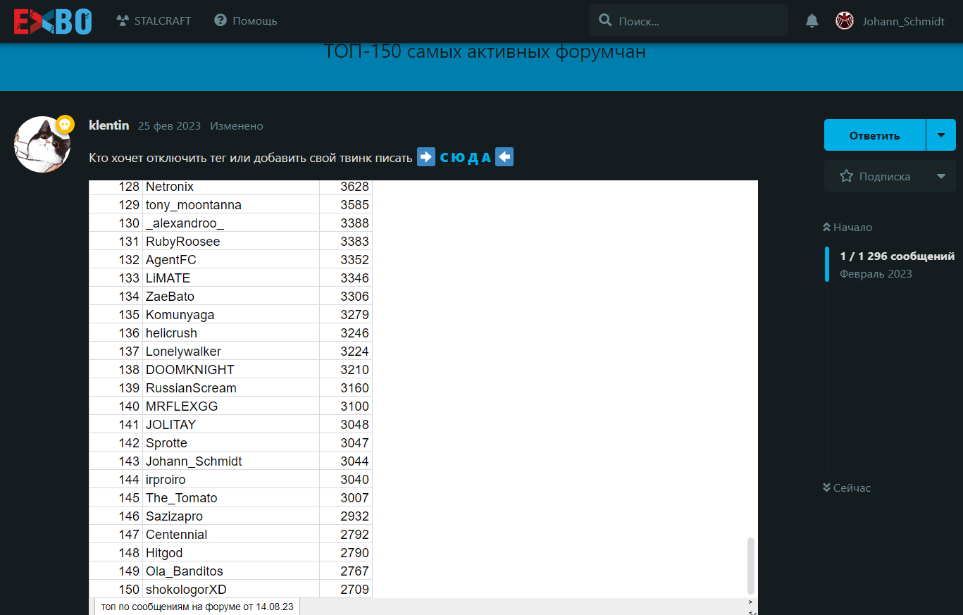Screen dimensions: 963x615
Task: Click the cell RubyRoosee
Action: pyautogui.click(x=231, y=242)
